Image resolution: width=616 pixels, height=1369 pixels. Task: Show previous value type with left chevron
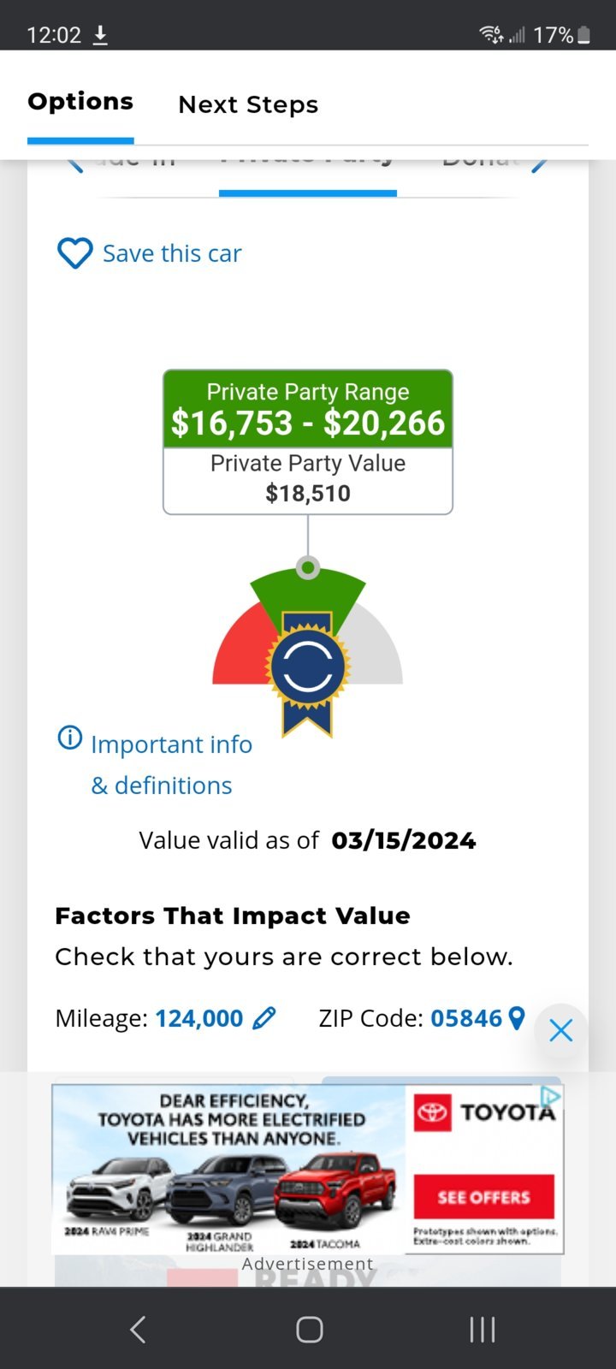pyautogui.click(x=75, y=163)
